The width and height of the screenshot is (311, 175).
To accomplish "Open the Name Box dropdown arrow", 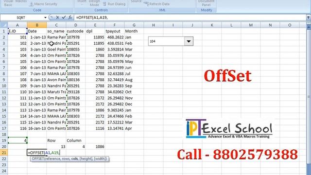I will [45, 17].
